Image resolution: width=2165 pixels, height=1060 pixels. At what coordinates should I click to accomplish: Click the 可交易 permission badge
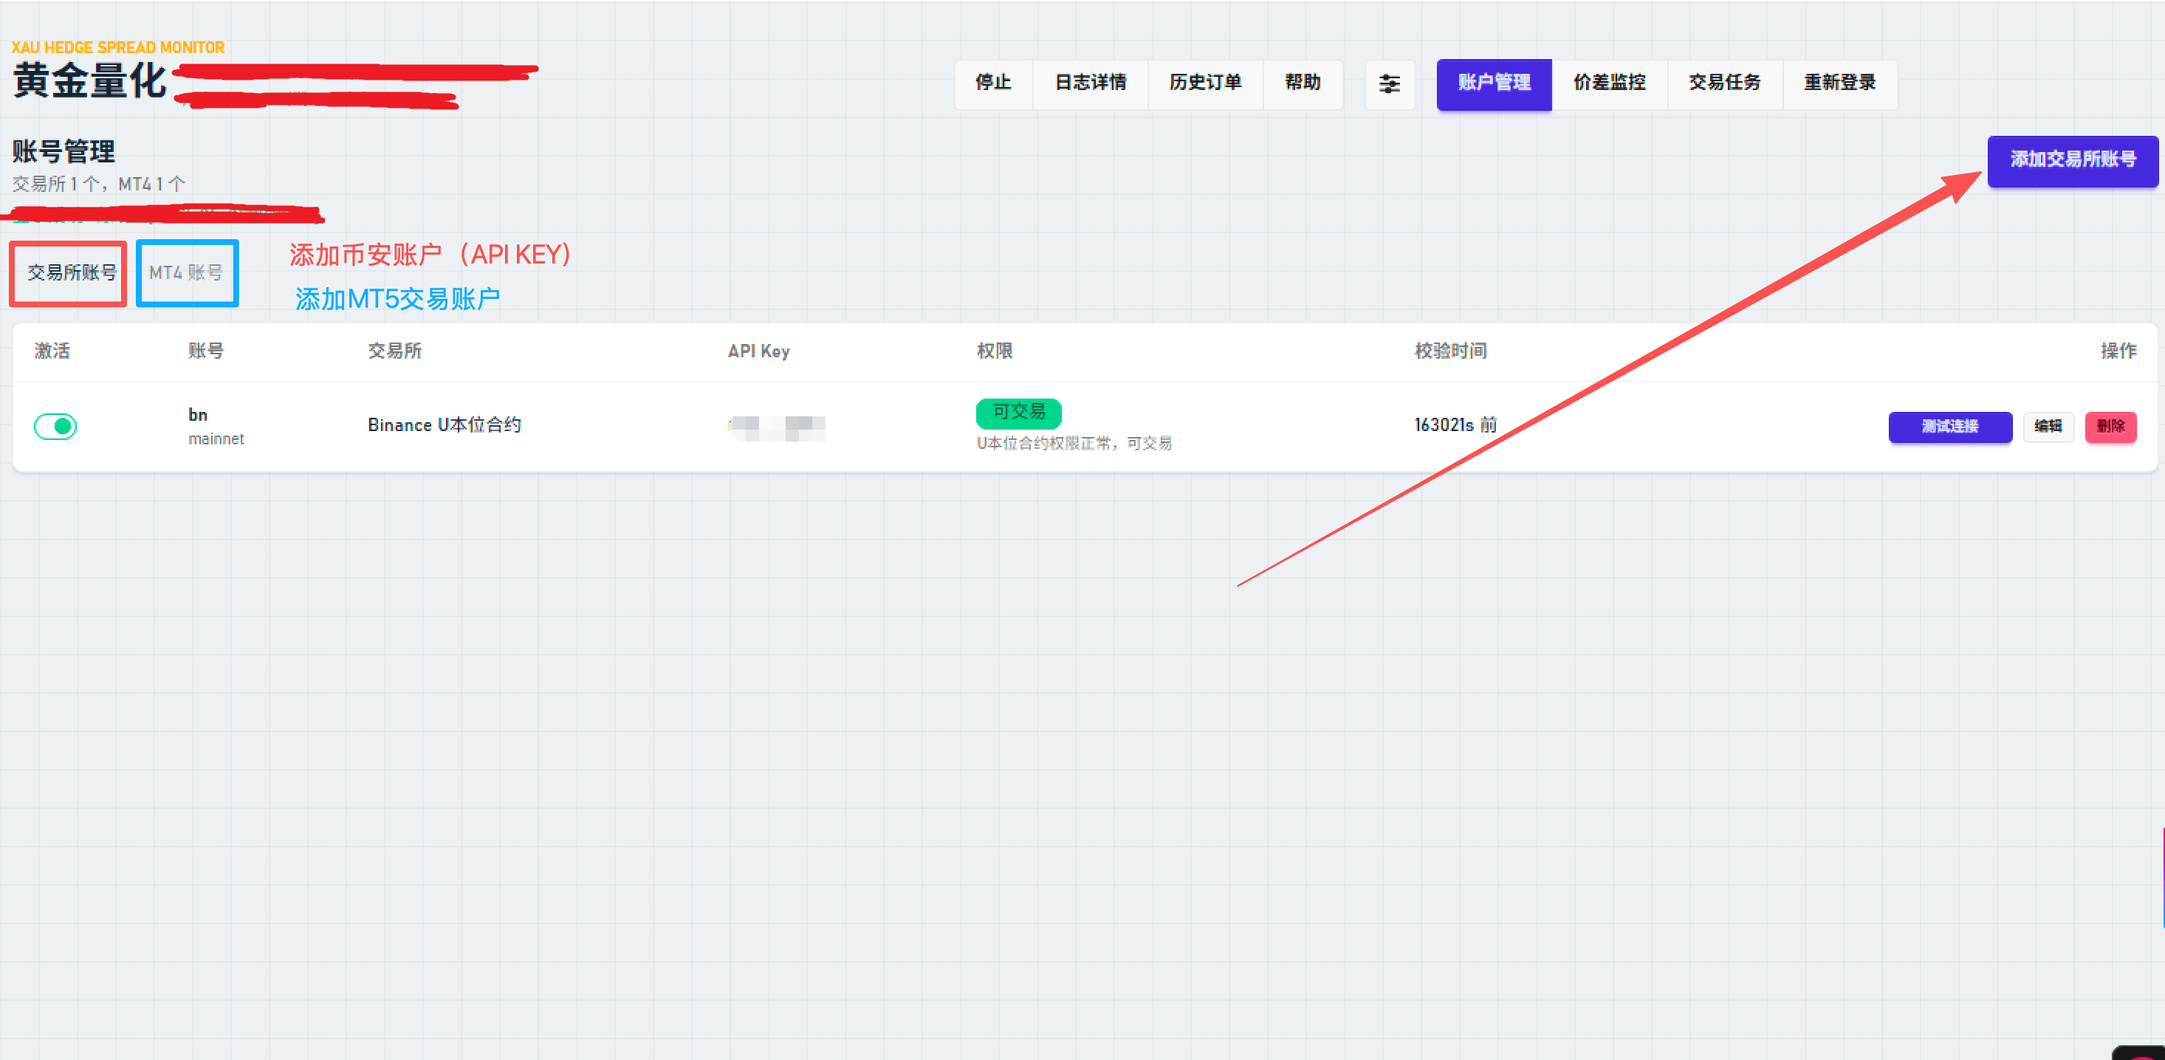(x=1018, y=413)
